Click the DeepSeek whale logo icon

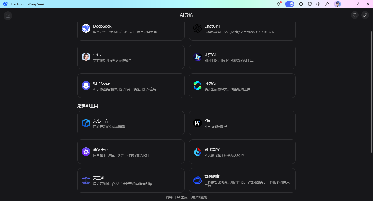point(86,28)
